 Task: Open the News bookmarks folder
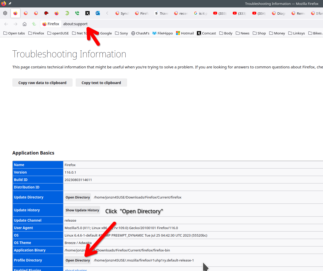coord(242,33)
